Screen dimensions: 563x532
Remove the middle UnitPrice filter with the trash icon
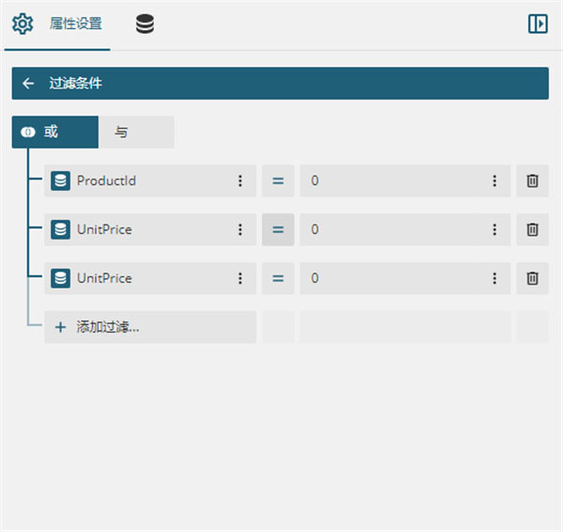pyautogui.click(x=532, y=229)
